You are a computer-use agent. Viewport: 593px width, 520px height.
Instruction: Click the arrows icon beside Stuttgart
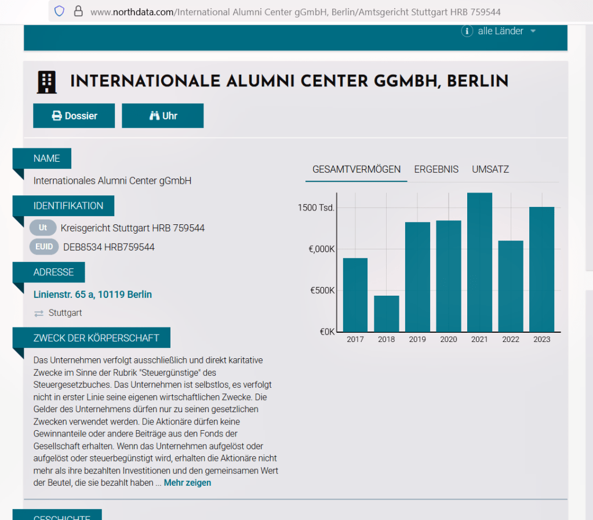click(x=39, y=313)
